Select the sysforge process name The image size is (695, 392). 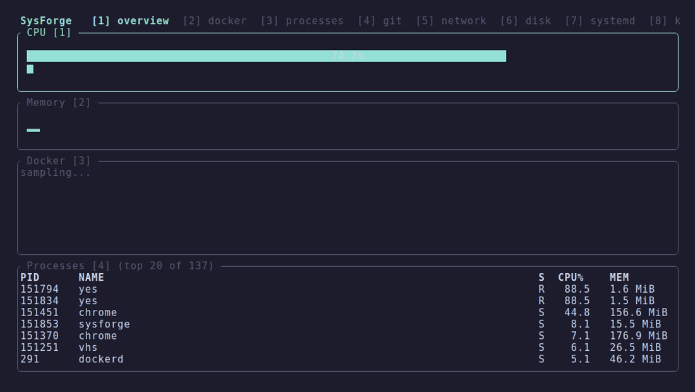pyautogui.click(x=104, y=324)
